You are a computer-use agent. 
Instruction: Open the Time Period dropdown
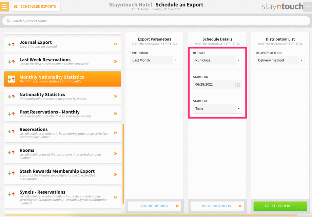pyautogui.click(x=155, y=60)
